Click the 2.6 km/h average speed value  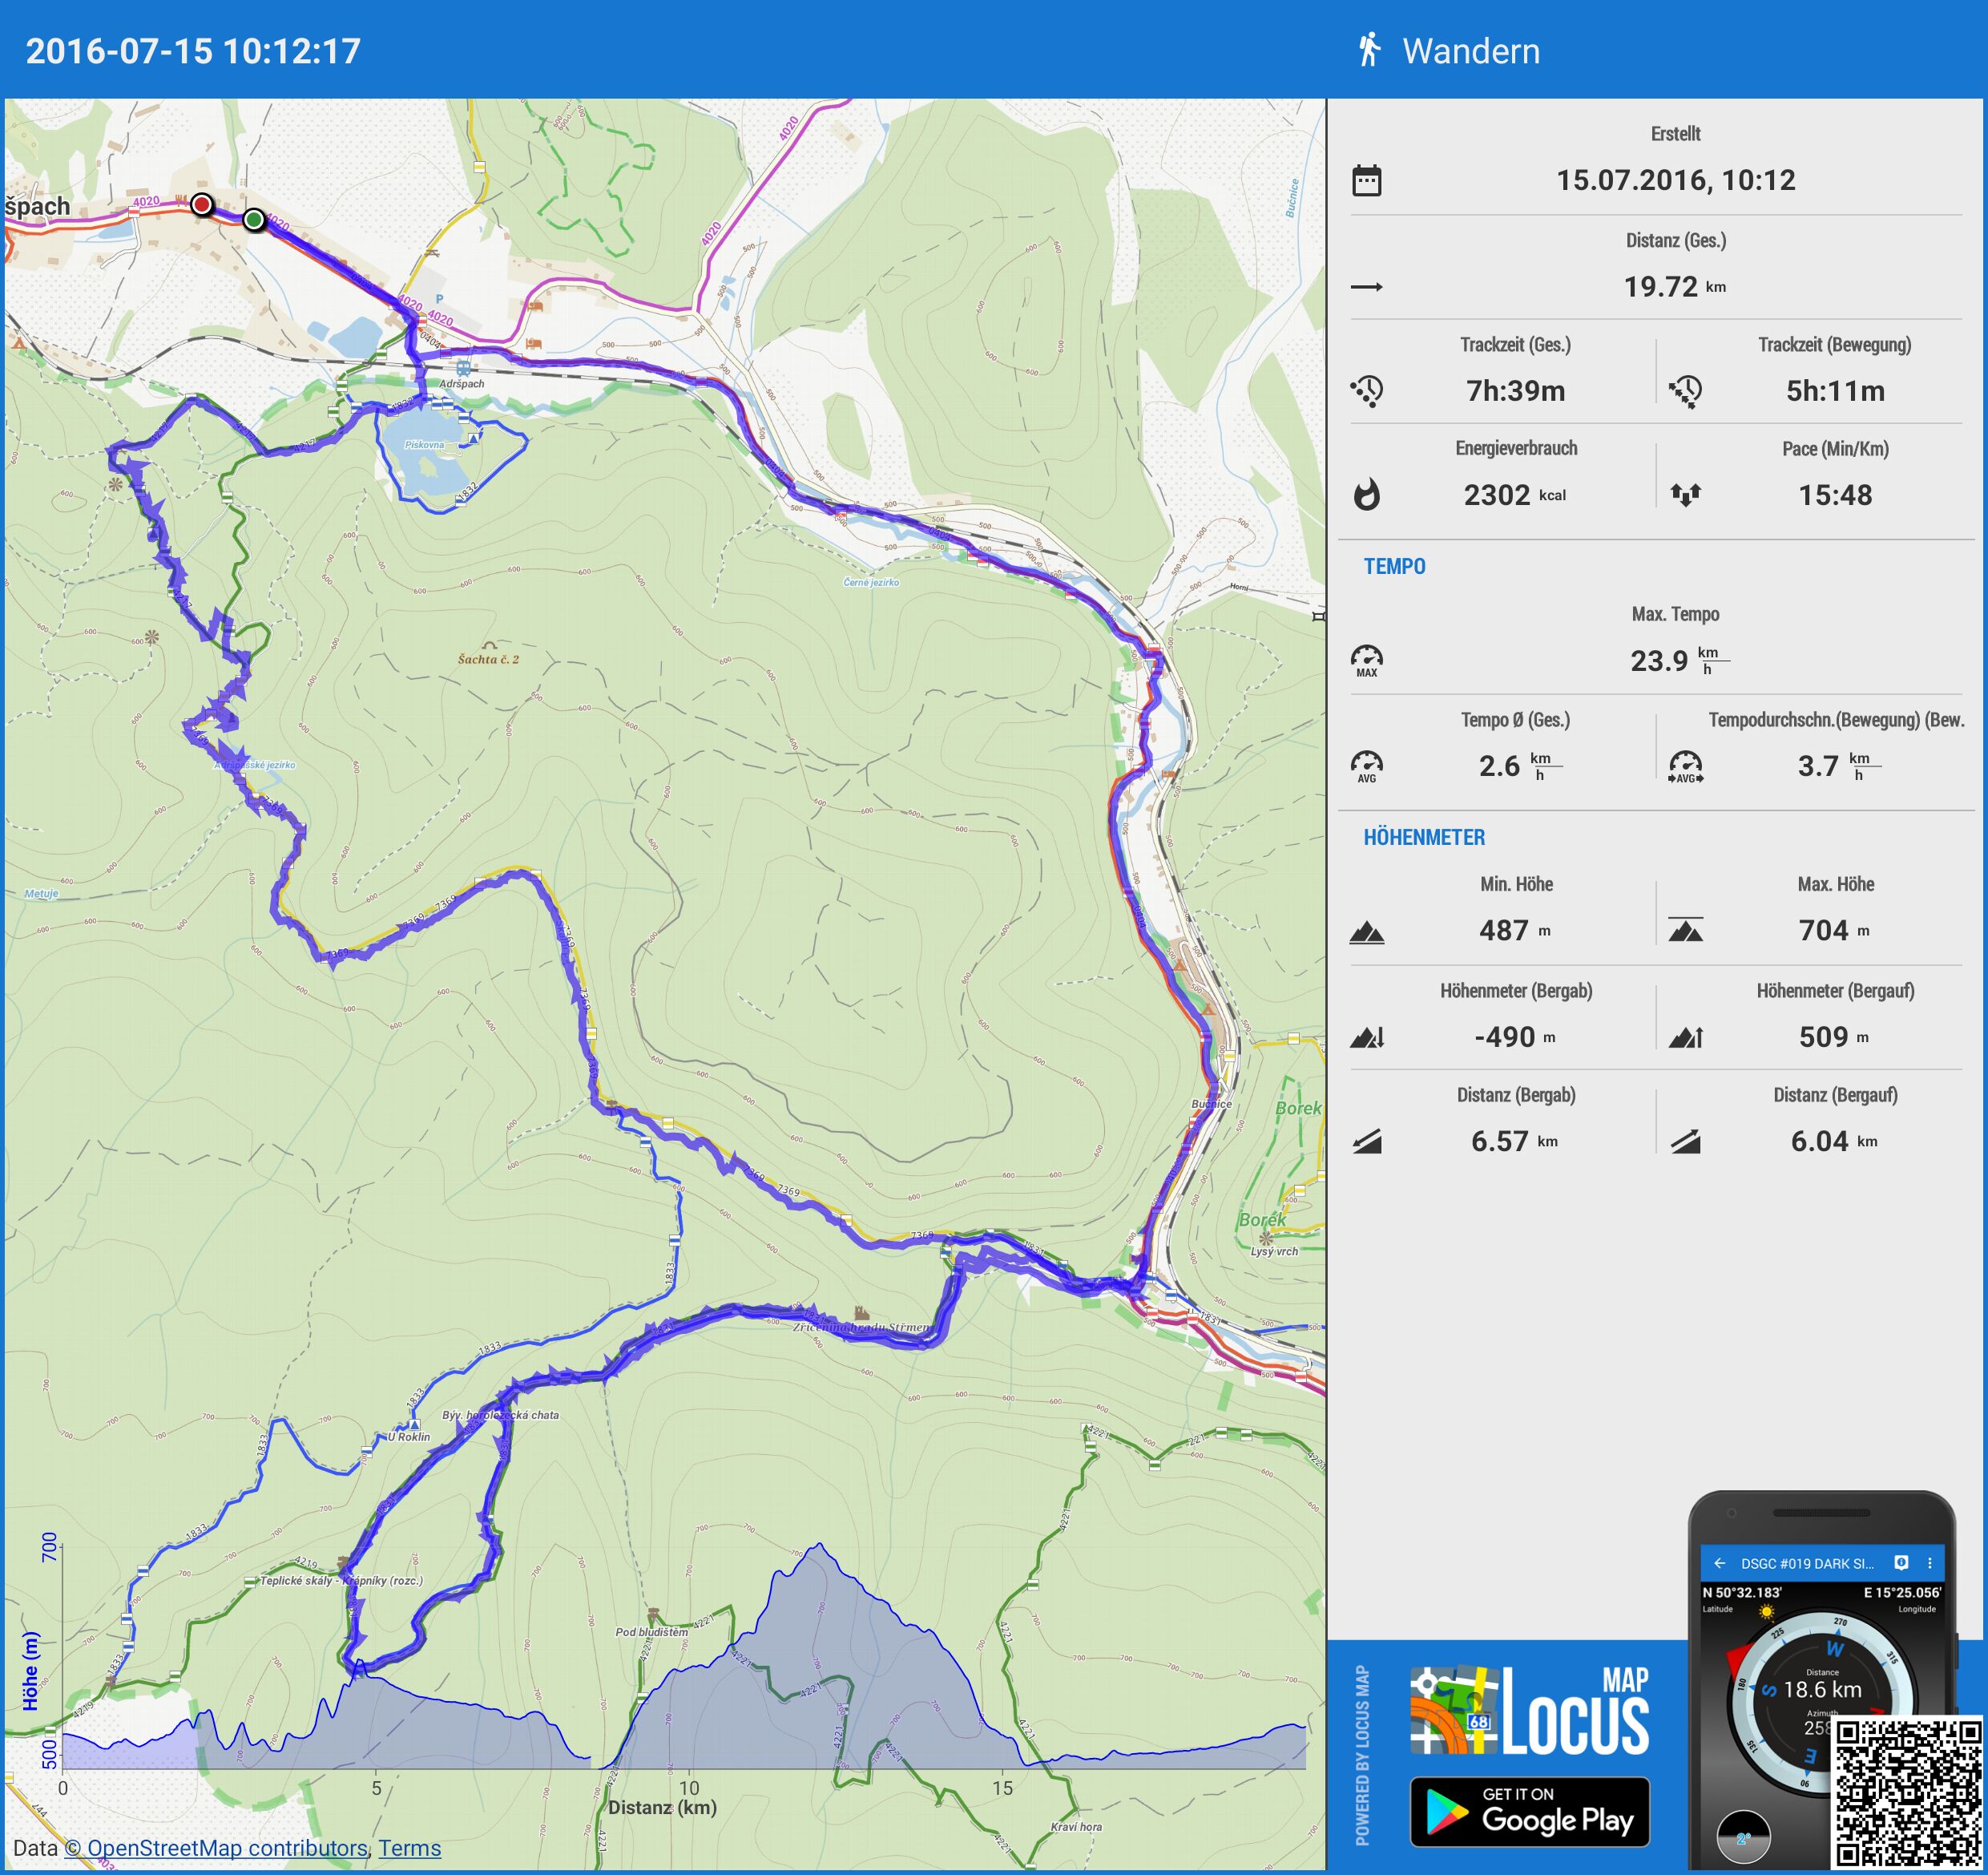click(1519, 766)
